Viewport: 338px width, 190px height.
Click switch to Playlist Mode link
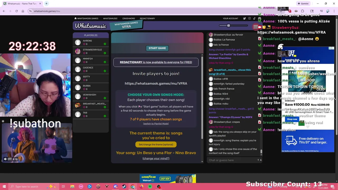pyautogui.click(x=156, y=123)
